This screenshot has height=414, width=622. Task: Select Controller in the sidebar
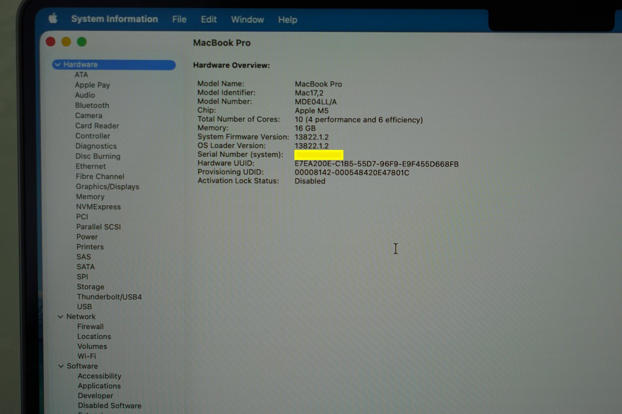click(x=93, y=136)
